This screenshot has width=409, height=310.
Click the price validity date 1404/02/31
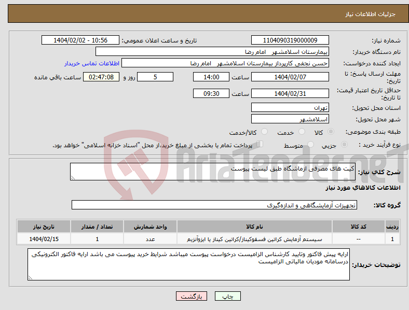click(290, 93)
